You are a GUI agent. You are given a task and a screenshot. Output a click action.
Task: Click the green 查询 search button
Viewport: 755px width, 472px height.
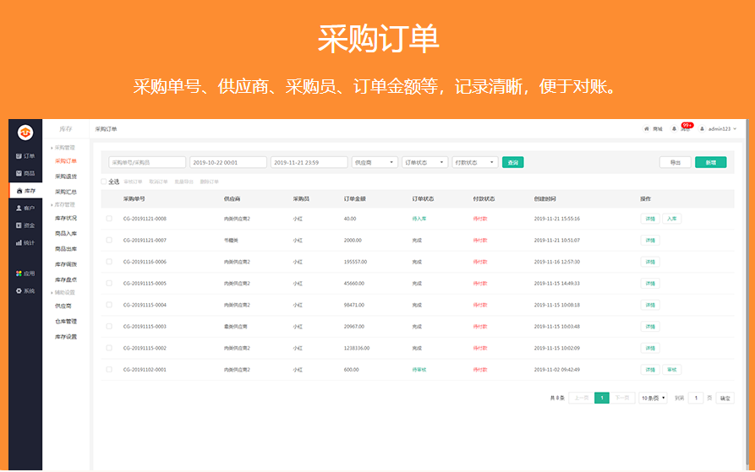512,162
